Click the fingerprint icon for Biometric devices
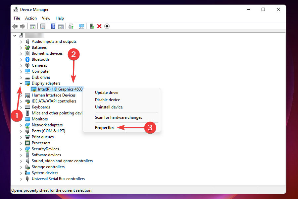The image size is (298, 199). click(x=27, y=53)
